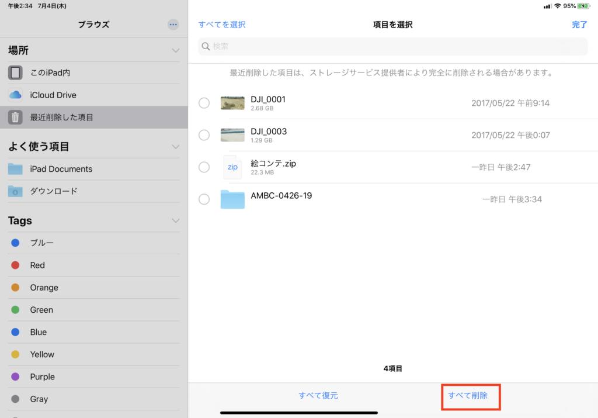Click the 一昨日 午後3:34 timestamp
598x418 pixels.
[512, 199]
